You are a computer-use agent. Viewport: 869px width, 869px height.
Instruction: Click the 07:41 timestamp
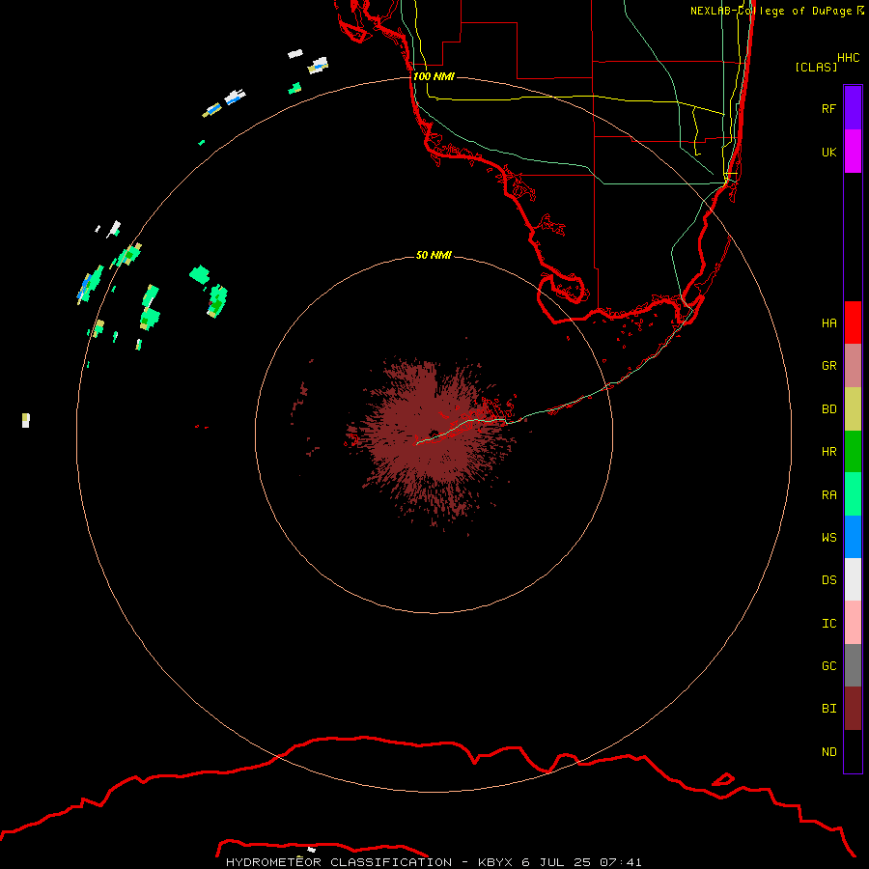[x=620, y=862]
